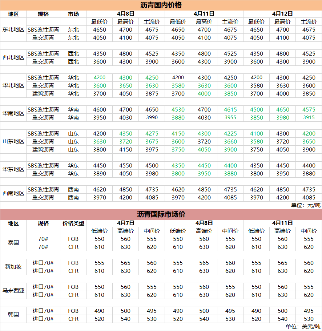The image size is (322, 331).
Task: Select the 东北地区 region cell
Action: [13, 29]
